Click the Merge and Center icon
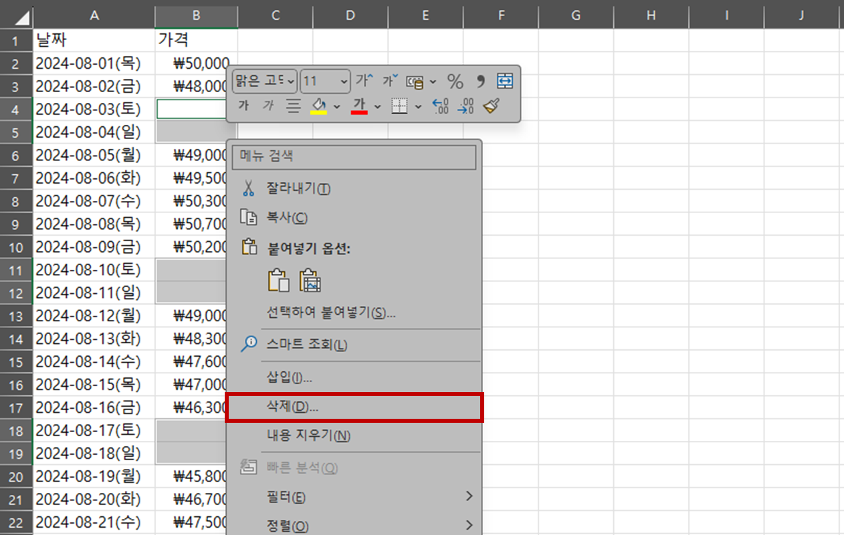844x535 pixels. (x=505, y=81)
